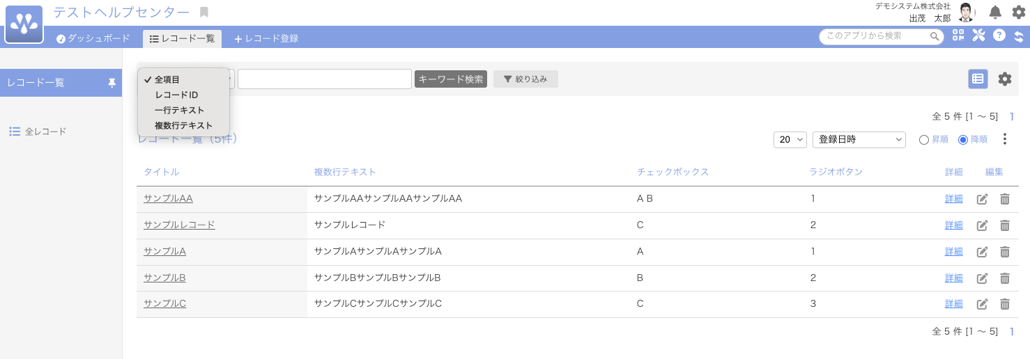Choose 一行テキスト in the search dropdown
This screenshot has height=359, width=1030.
[184, 111]
